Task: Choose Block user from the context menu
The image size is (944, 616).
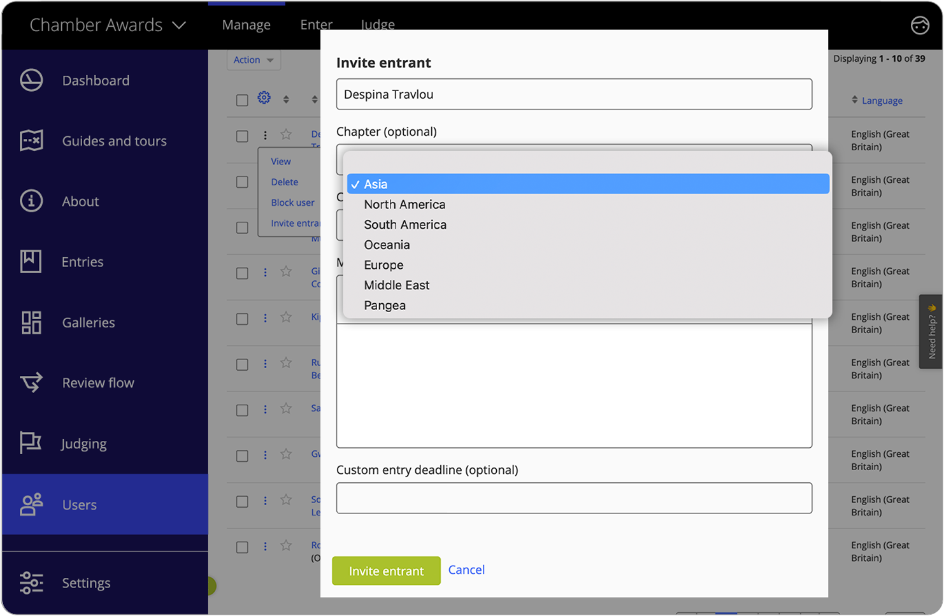Action: coord(292,203)
